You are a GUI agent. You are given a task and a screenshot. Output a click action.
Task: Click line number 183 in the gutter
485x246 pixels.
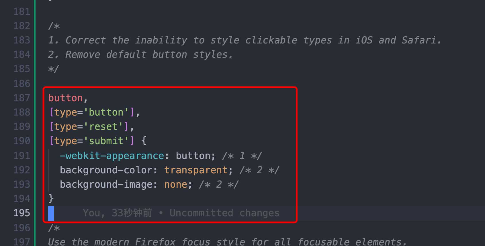(x=22, y=40)
